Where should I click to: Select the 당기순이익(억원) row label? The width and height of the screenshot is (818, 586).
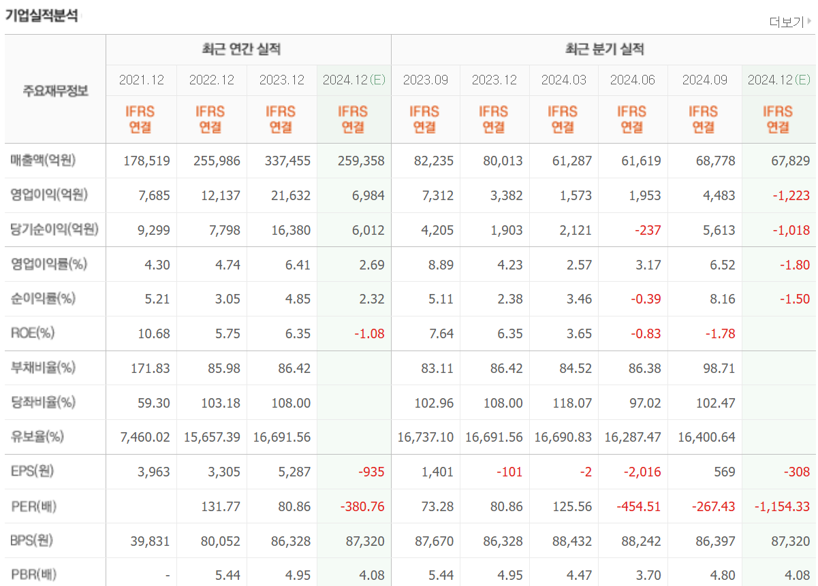tap(54, 229)
